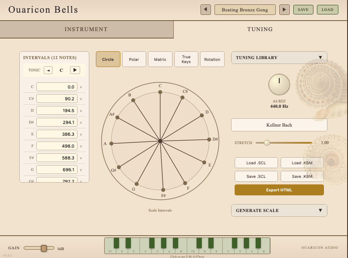Click the Load .SCL button
Image resolution: width=348 pixels, height=258 pixels.
tap(256, 163)
